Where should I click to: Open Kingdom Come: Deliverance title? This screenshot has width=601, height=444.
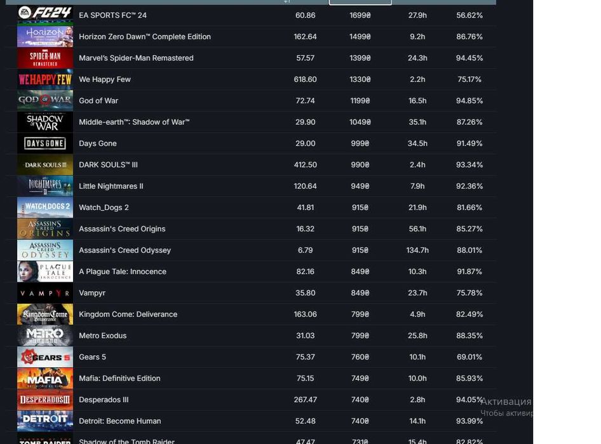pyautogui.click(x=128, y=314)
